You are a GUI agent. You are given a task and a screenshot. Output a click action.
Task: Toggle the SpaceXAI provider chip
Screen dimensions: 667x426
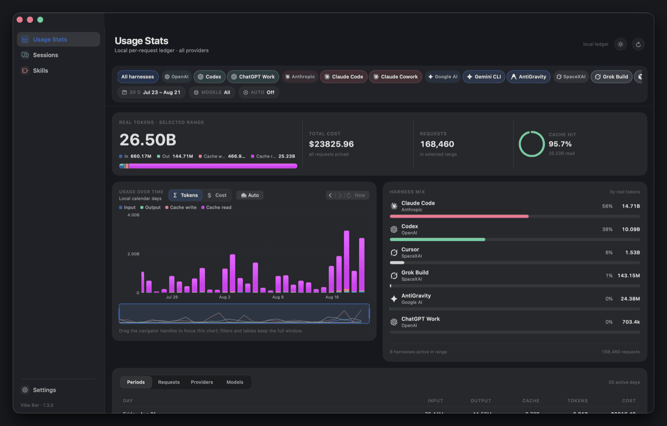pos(571,77)
